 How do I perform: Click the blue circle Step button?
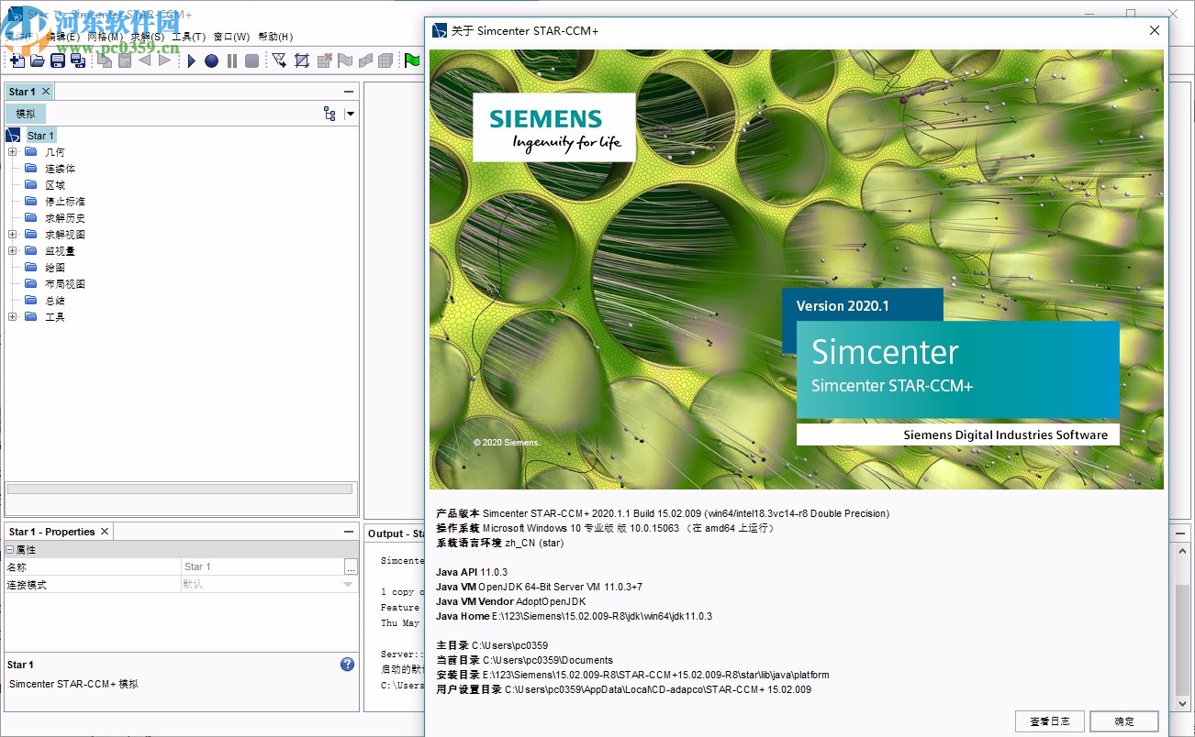pyautogui.click(x=211, y=60)
